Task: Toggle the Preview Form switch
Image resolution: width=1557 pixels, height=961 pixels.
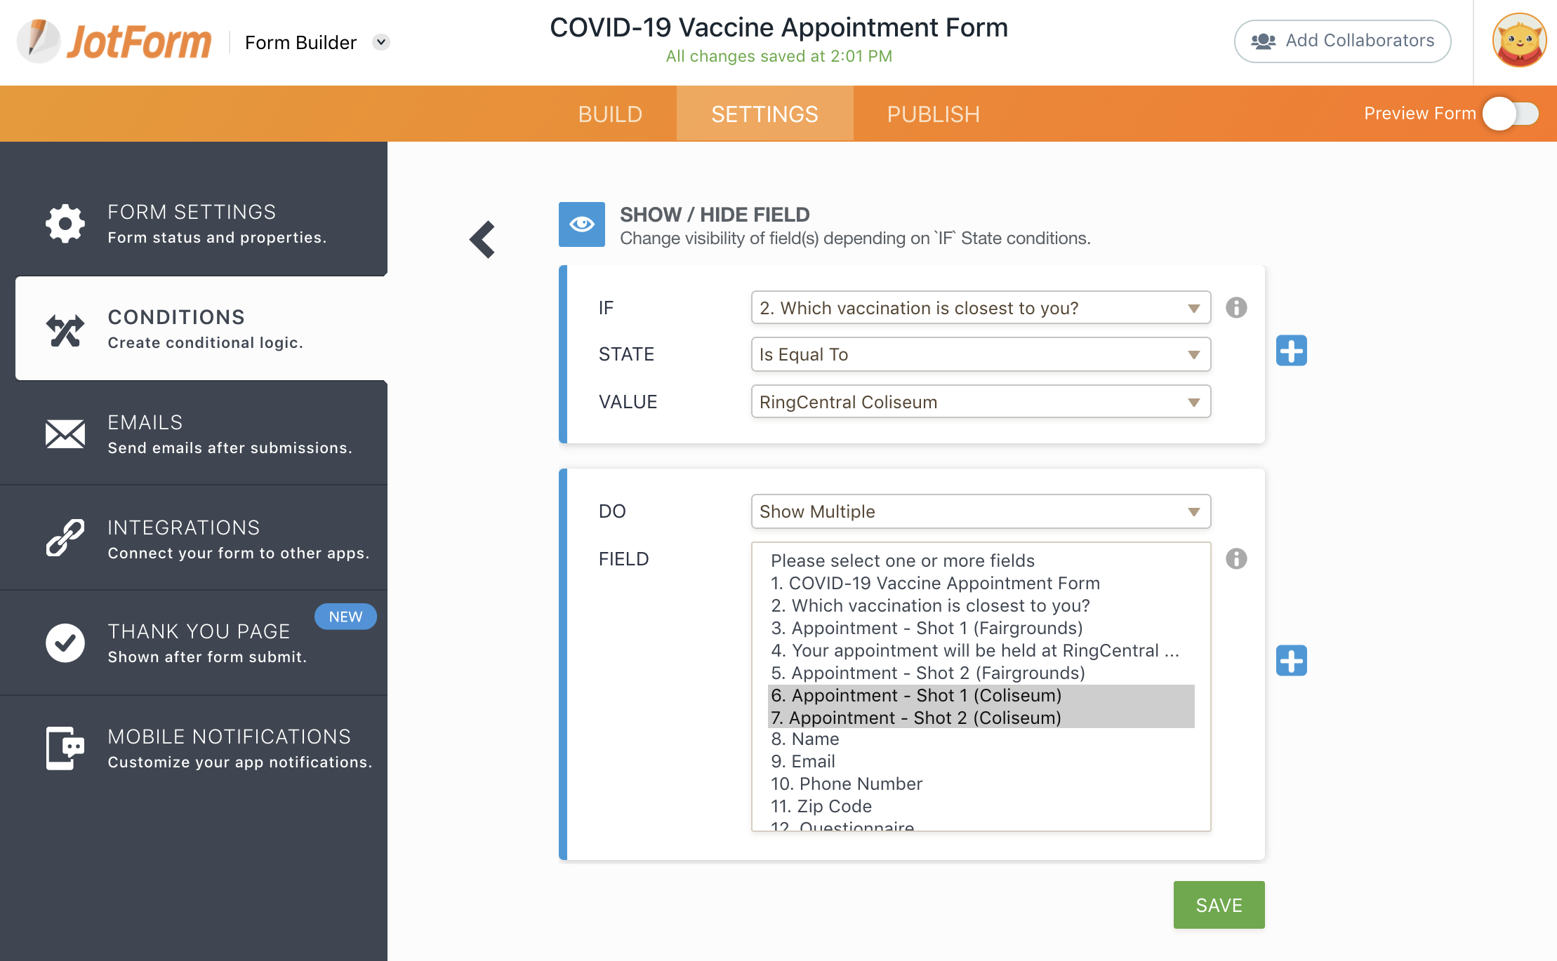Action: click(1511, 114)
